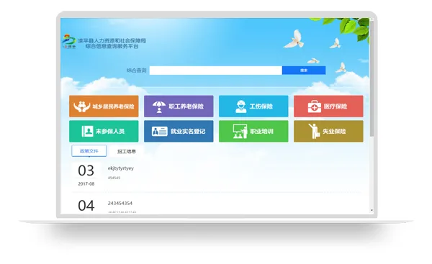Open the ID card icon for 就业实名登记
Viewport: 432px width, 264px height.
(x=160, y=132)
